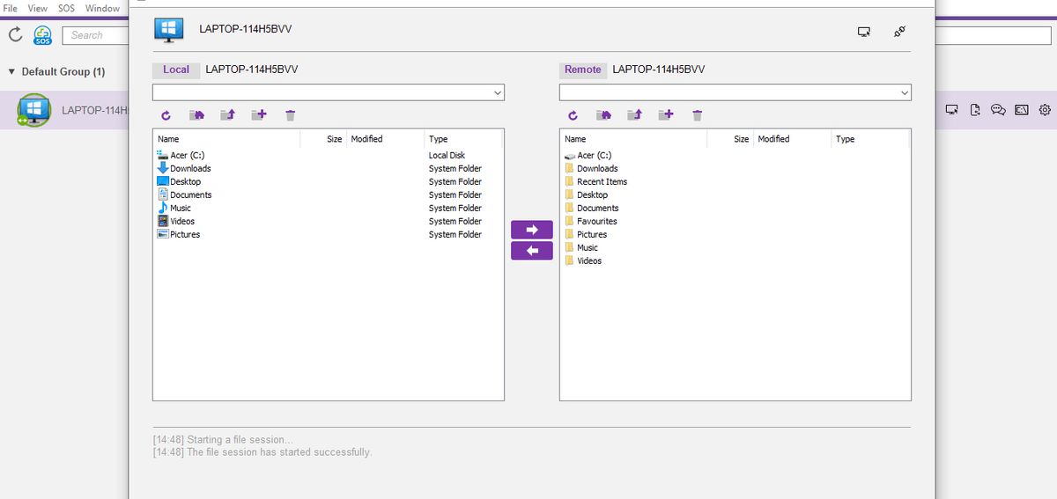Viewport: 1057px width, 499px height.
Task: Open the SOS cloud icon
Action: (x=42, y=34)
